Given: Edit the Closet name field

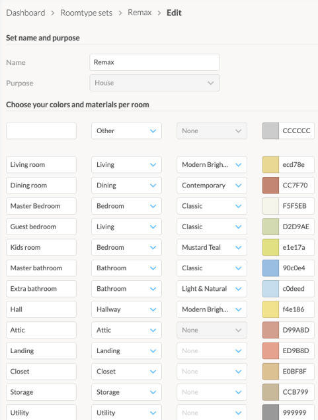Looking at the screenshot, I should (x=41, y=372).
